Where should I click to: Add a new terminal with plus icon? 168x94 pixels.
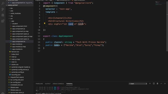150,84
